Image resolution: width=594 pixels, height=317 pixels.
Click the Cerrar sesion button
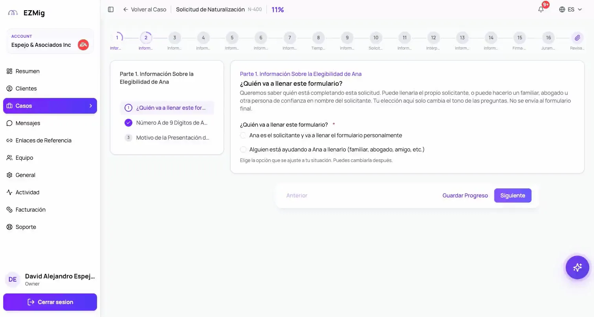click(x=50, y=302)
